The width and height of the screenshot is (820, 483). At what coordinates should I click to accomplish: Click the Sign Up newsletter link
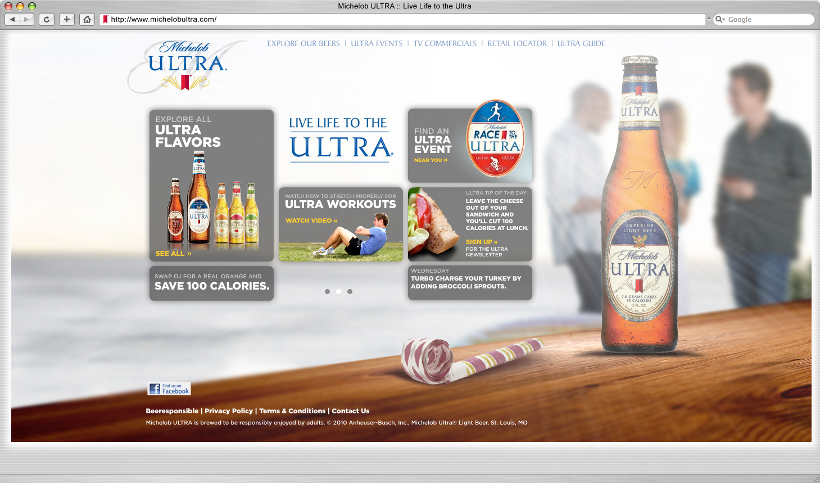point(482,242)
